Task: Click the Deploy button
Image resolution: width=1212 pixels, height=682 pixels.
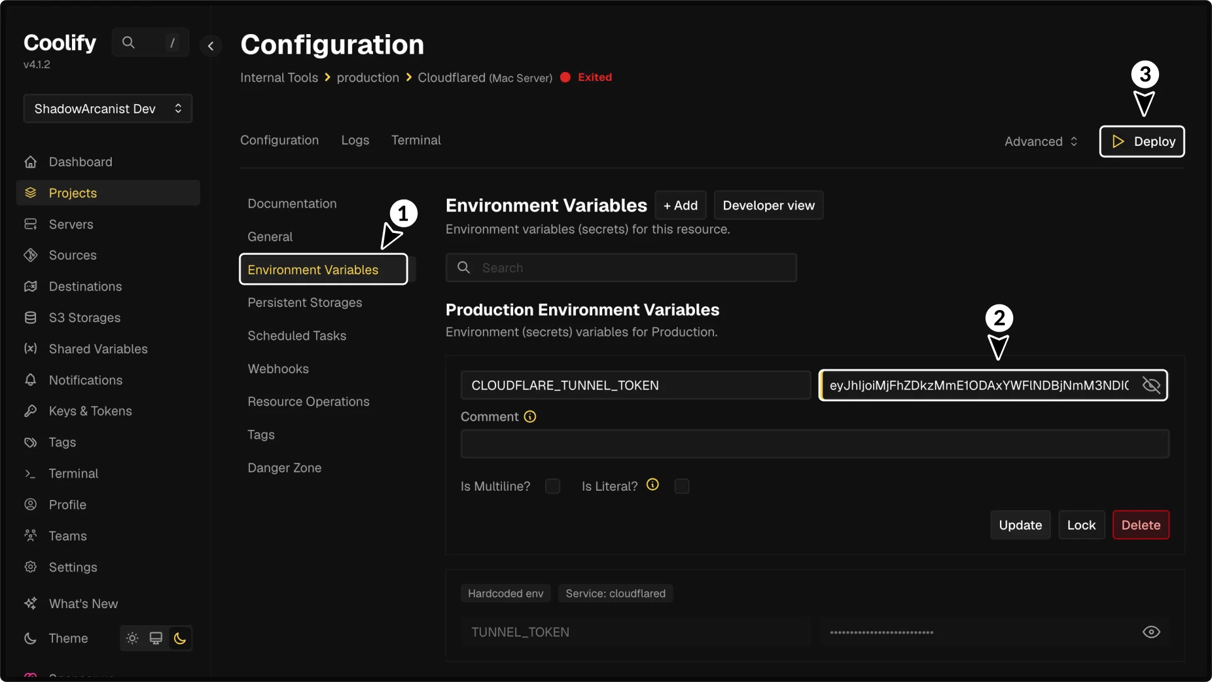Action: point(1142,141)
